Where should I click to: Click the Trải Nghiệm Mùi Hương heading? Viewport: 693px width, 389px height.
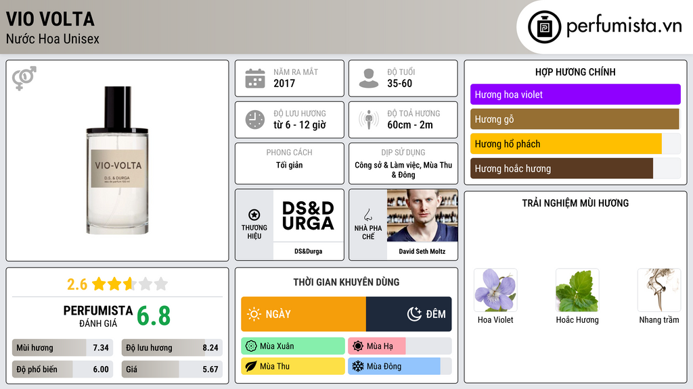click(575, 203)
